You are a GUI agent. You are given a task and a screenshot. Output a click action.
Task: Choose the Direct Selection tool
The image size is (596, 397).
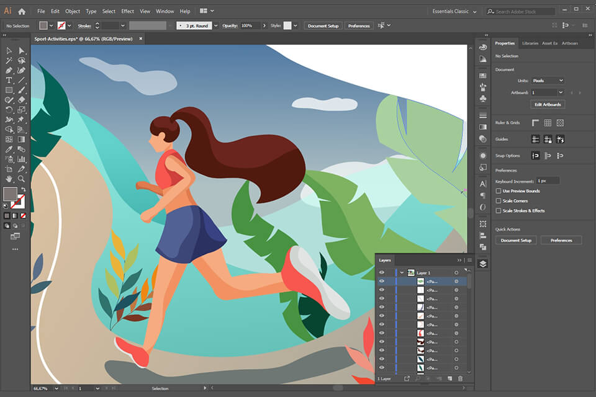tap(21, 51)
